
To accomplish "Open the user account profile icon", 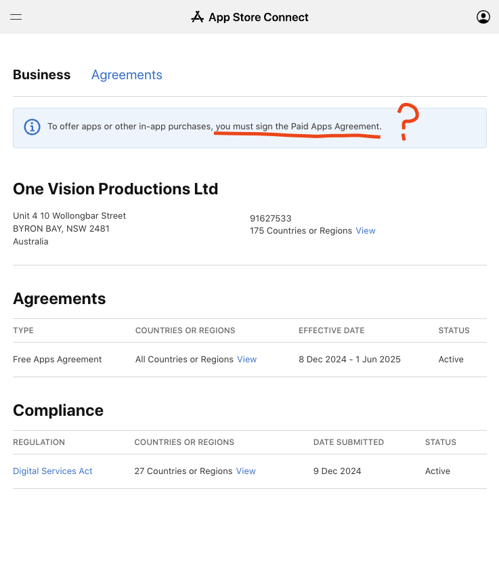I will tap(483, 17).
